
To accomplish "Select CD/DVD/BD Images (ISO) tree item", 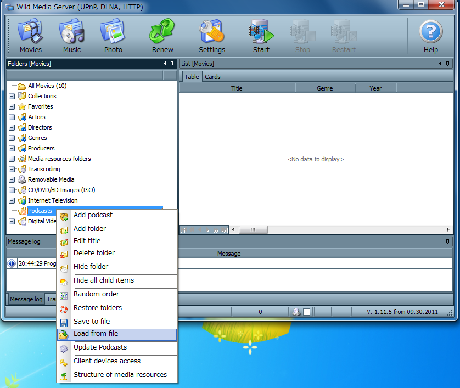I will point(61,190).
